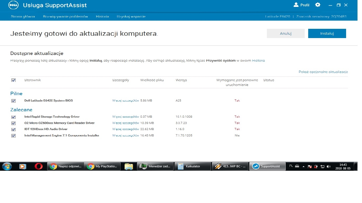Select version 7.1.70.1205 cell

(x=184, y=135)
